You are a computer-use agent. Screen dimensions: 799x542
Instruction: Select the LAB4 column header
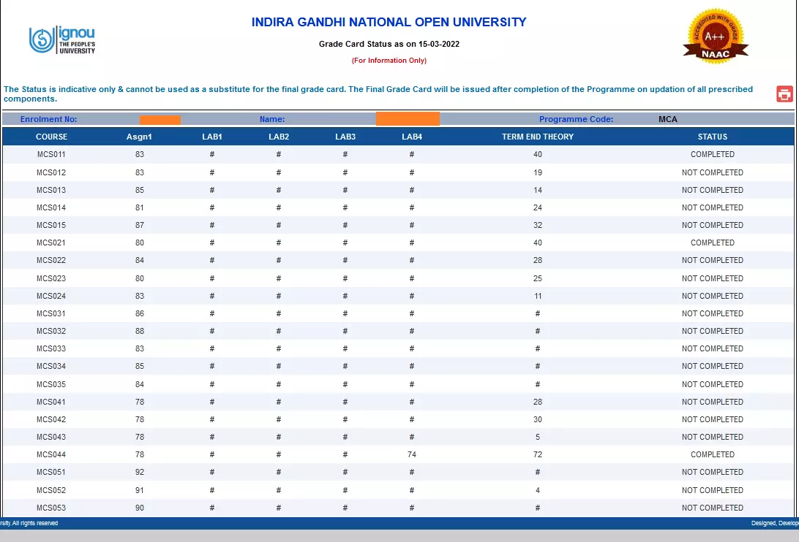[x=412, y=137]
